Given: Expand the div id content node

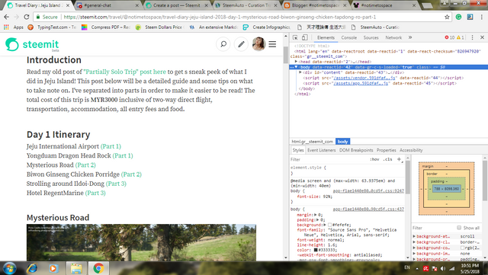Looking at the screenshot, I should 300,72.
